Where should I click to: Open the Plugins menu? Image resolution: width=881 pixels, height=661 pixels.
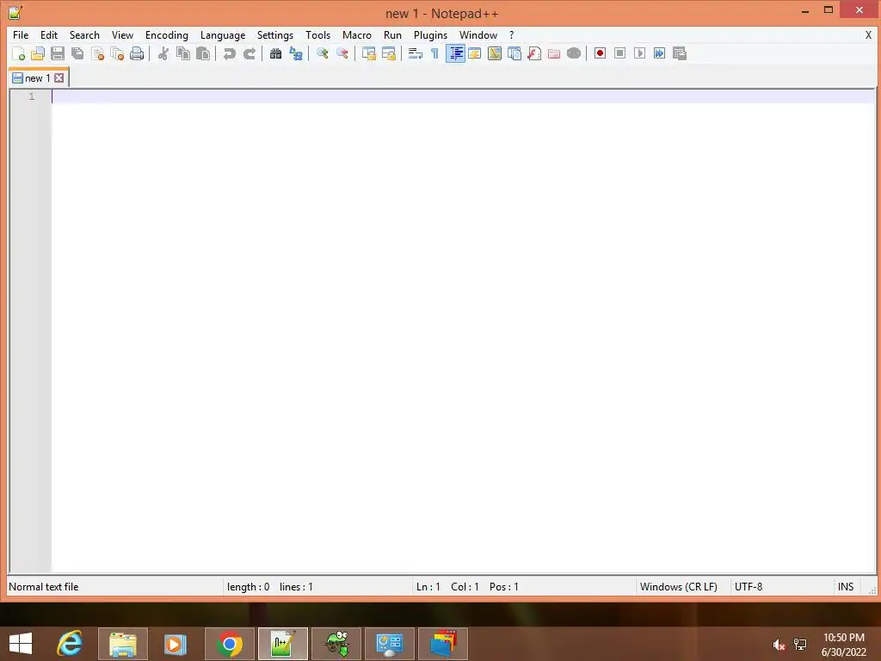(x=430, y=34)
